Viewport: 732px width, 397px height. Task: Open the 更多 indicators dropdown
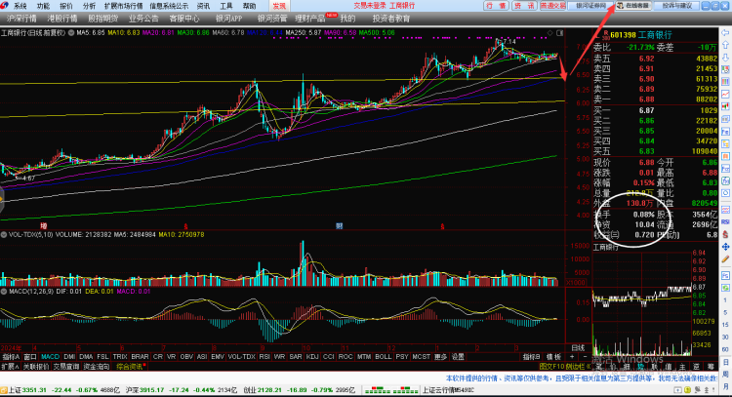click(441, 357)
